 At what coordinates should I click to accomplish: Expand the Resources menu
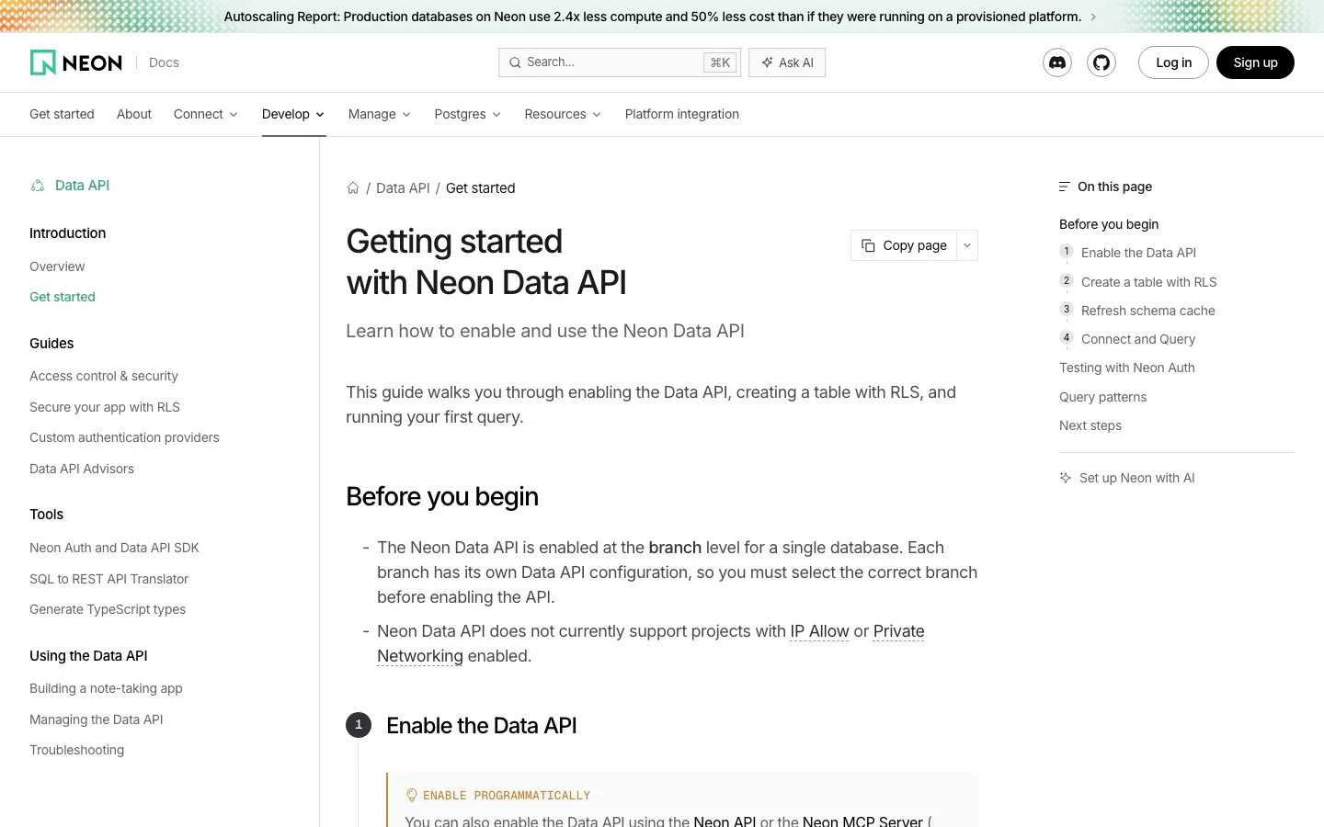[x=563, y=114]
